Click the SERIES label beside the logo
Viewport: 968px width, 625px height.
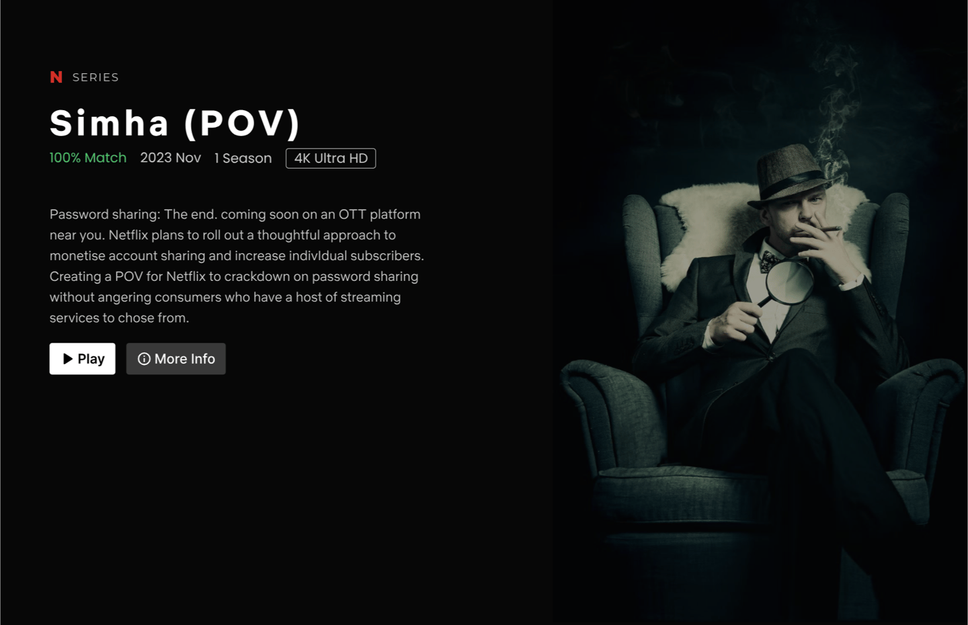coord(95,77)
